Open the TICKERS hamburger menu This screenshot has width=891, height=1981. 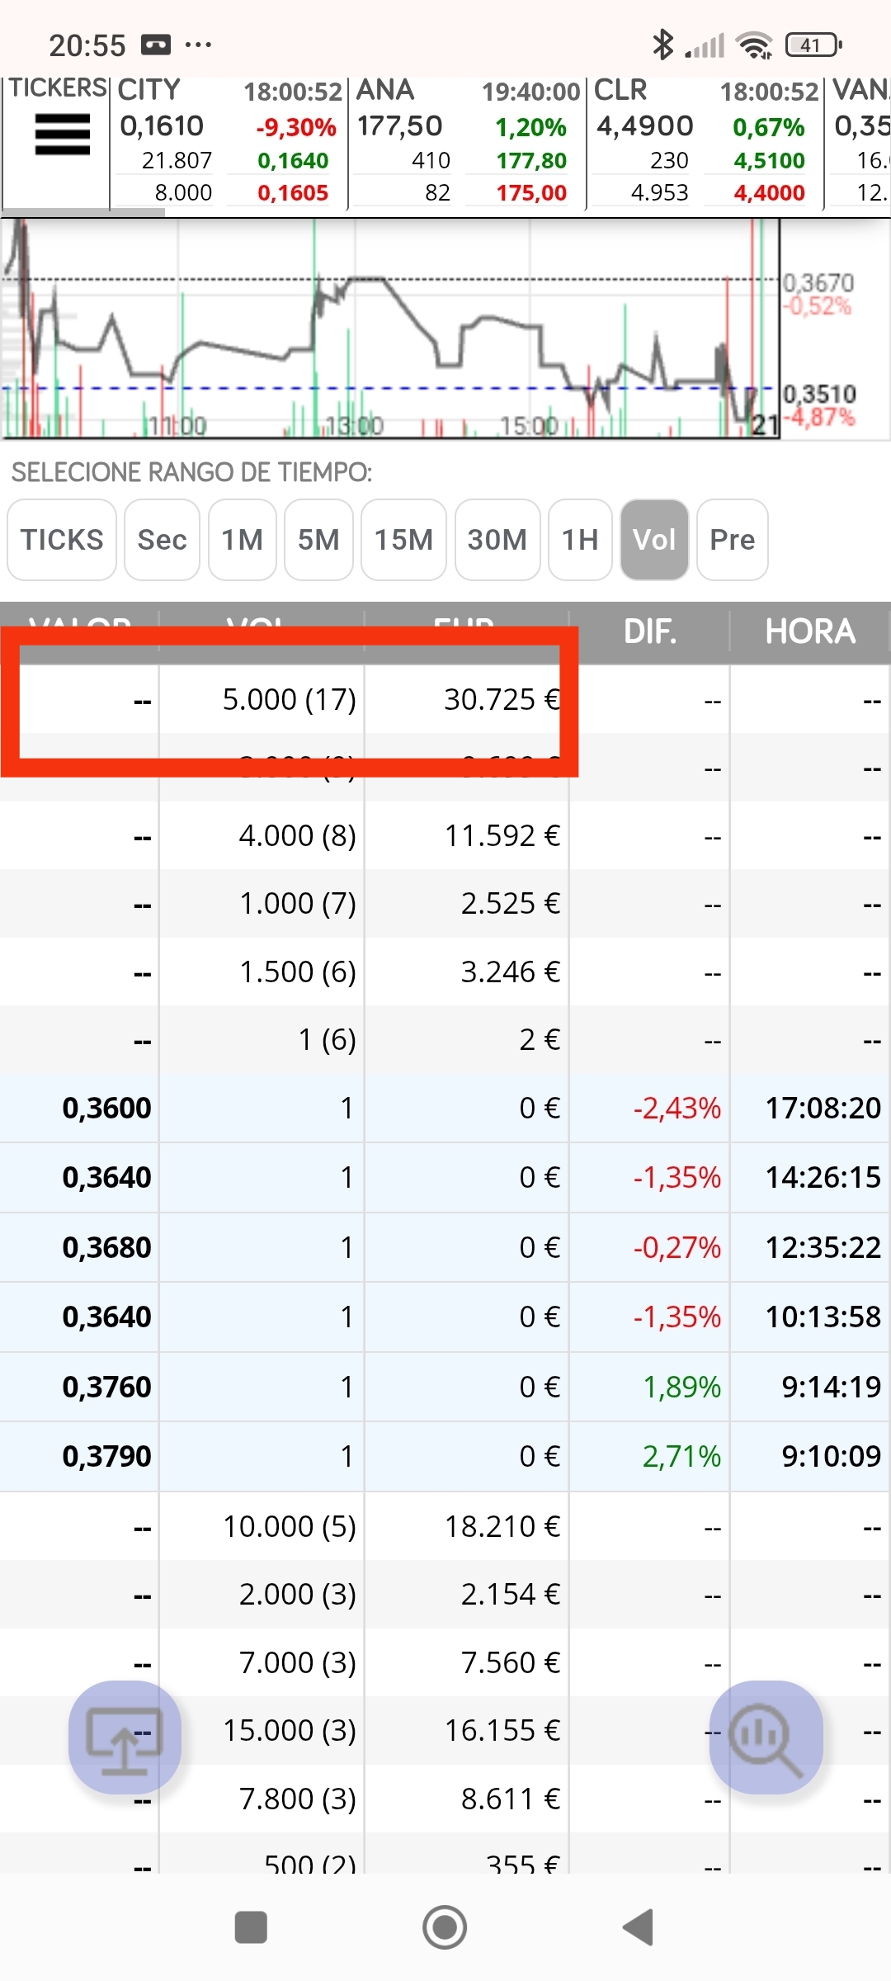[x=62, y=135]
